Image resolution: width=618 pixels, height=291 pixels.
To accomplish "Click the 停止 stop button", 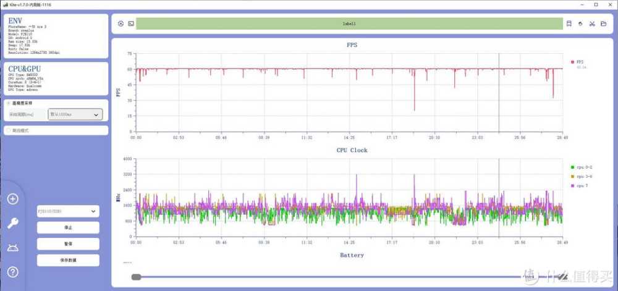I will 67,227.
